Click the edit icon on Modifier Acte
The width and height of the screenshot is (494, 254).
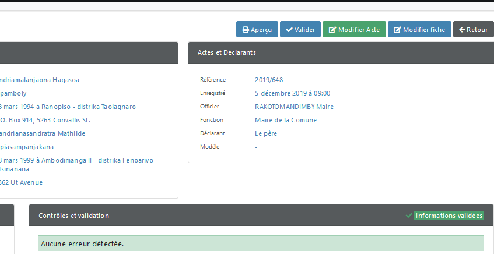point(332,30)
